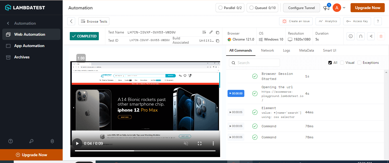Click the red delete test trash icon
Image resolution: width=389 pixels, height=163 pixels.
(x=381, y=36)
